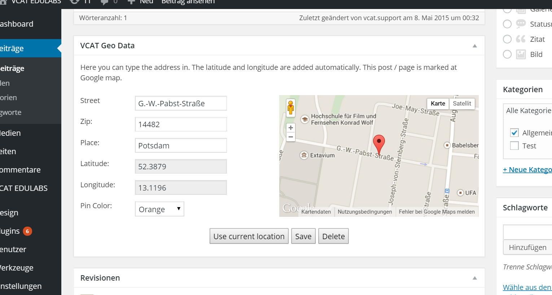Collapse the Revisionen panel arrow
The height and width of the screenshot is (295, 552).
point(475,278)
